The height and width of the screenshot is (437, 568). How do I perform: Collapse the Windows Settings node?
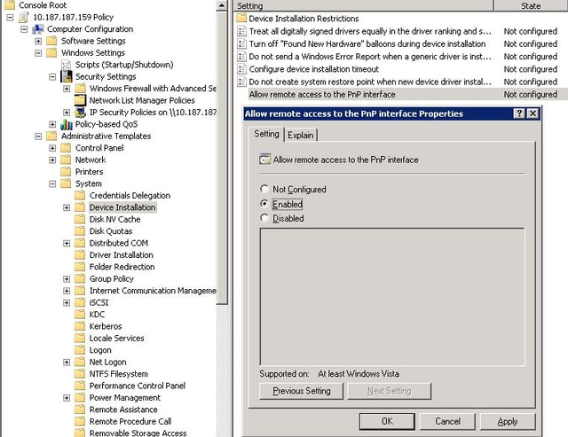point(38,53)
